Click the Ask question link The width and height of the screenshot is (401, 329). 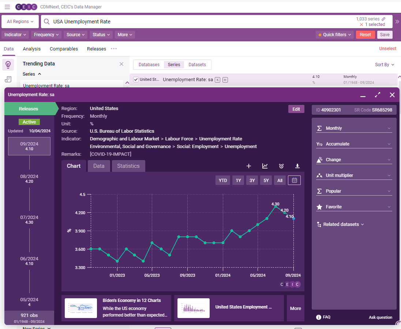(x=380, y=318)
